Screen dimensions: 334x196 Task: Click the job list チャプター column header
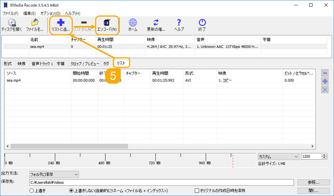coord(137,73)
